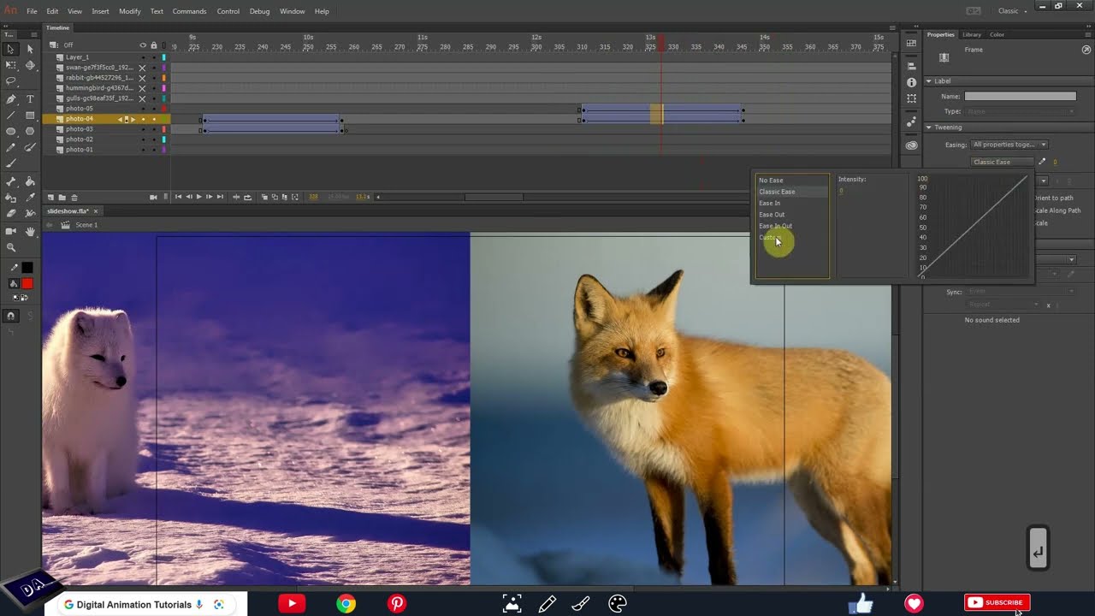This screenshot has width=1095, height=616.
Task: Select the Pen tool
Action: pyautogui.click(x=11, y=99)
